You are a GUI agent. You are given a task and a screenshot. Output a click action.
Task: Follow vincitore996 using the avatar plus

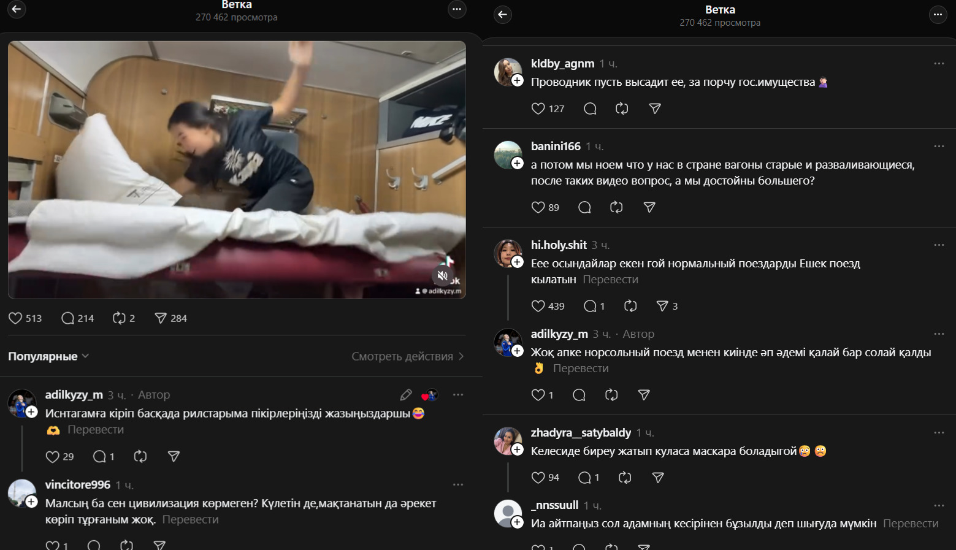tap(32, 502)
